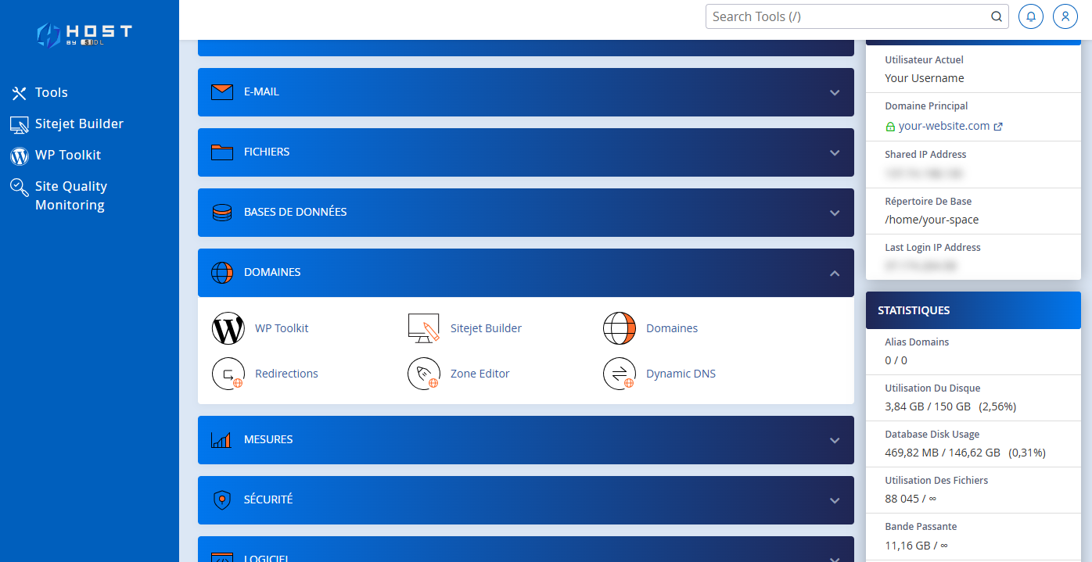Click the WordPress icon in sidebar
Image resolution: width=1092 pixels, height=562 pixels.
(x=19, y=156)
